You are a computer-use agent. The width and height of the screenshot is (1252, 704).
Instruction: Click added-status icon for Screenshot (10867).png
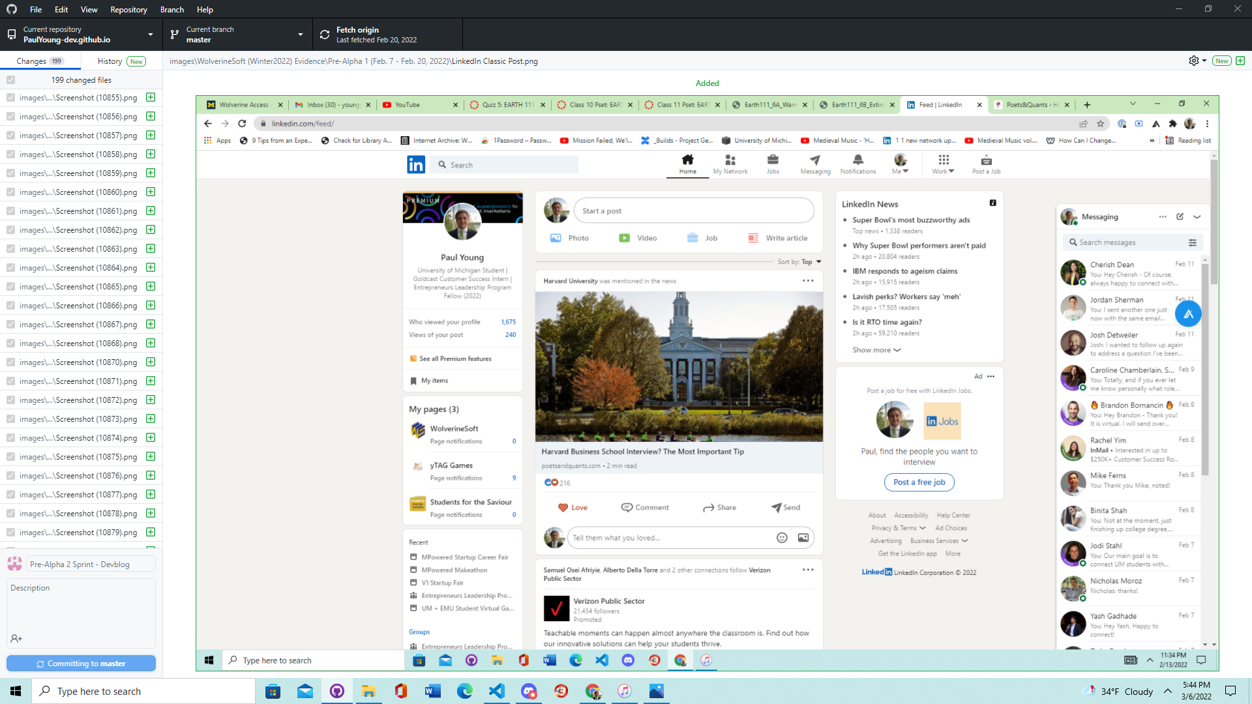pyautogui.click(x=151, y=324)
